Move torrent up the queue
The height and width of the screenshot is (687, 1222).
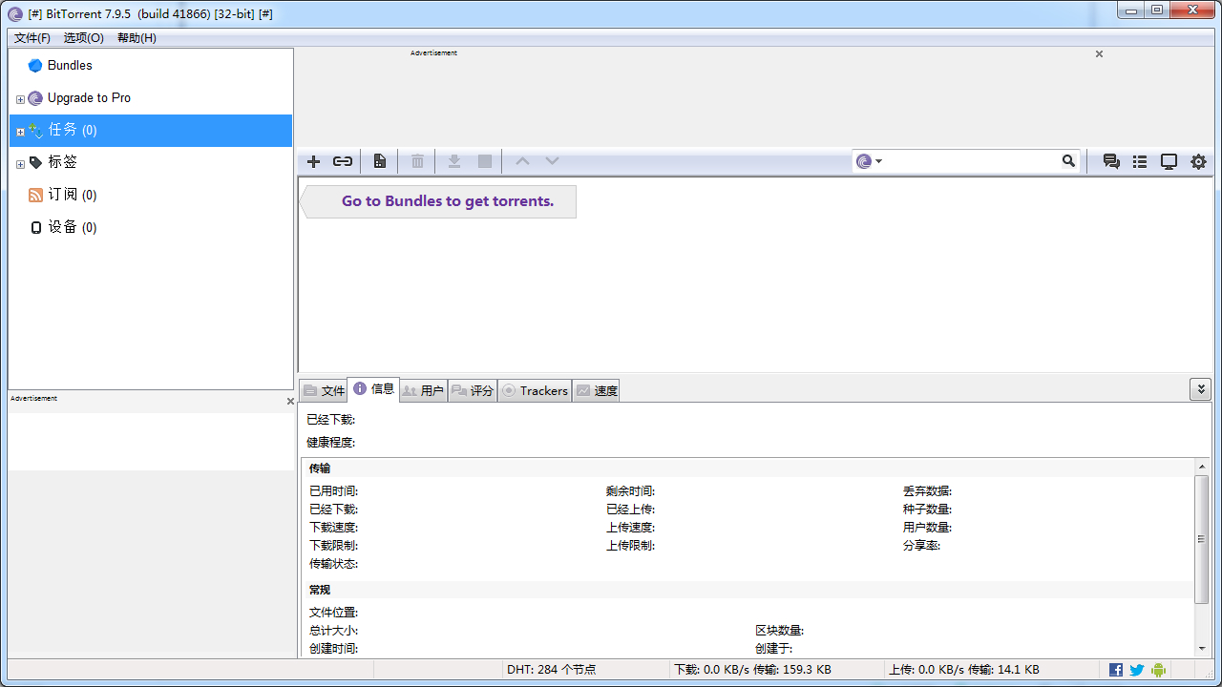pos(522,161)
